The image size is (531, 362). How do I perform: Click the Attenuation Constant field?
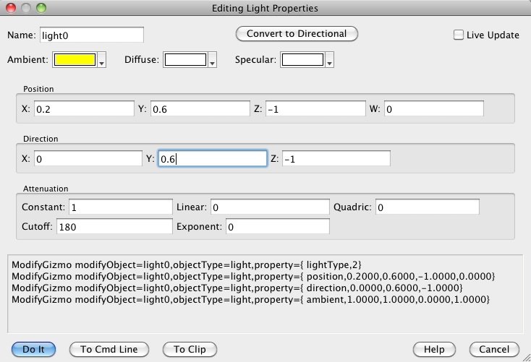118,207
